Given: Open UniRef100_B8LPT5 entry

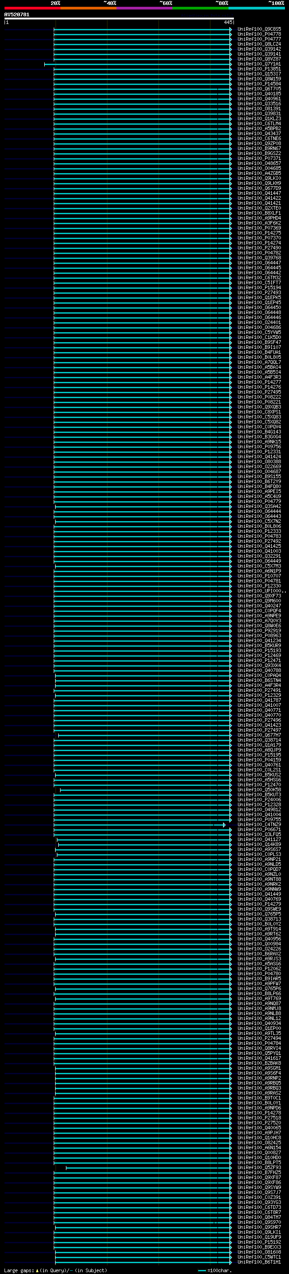Looking at the screenshot, I should pyautogui.click(x=259, y=1163).
